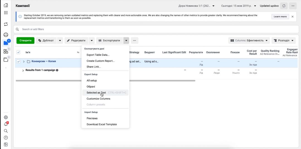Click the horizontal table scrollbar
Screen dimensions: 301x149
[105, 81]
